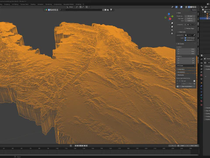Image resolution: width=210 pixels, height=158 pixels.
Task: Click gear icon in georeferencing panel
Action: pyautogui.click(x=194, y=81)
